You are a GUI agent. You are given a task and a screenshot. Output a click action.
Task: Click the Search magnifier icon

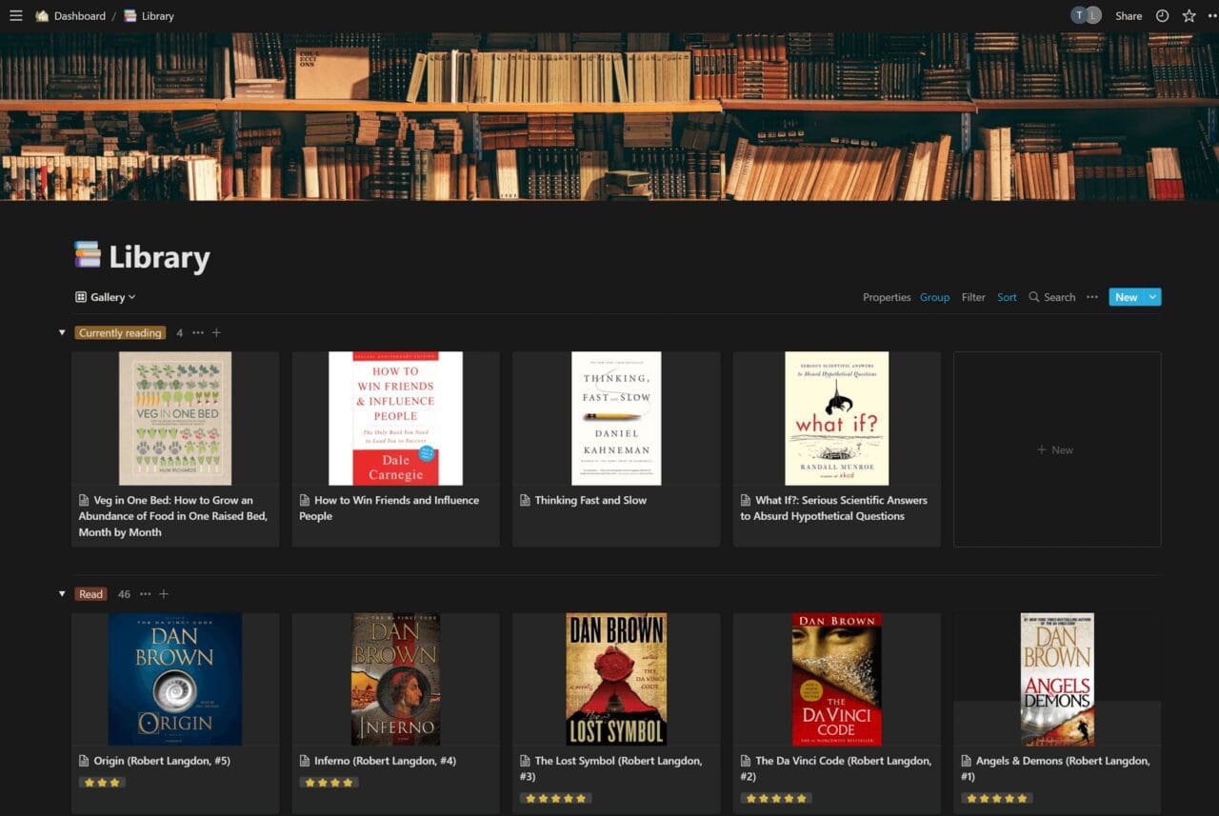click(x=1034, y=297)
